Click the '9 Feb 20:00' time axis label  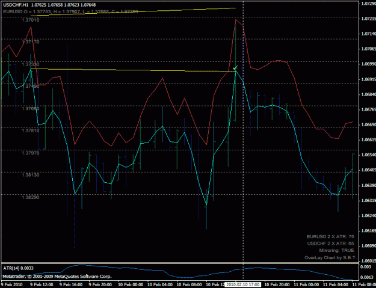(x=100, y=284)
